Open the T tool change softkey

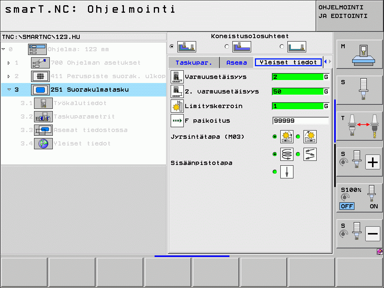[x=359, y=126]
